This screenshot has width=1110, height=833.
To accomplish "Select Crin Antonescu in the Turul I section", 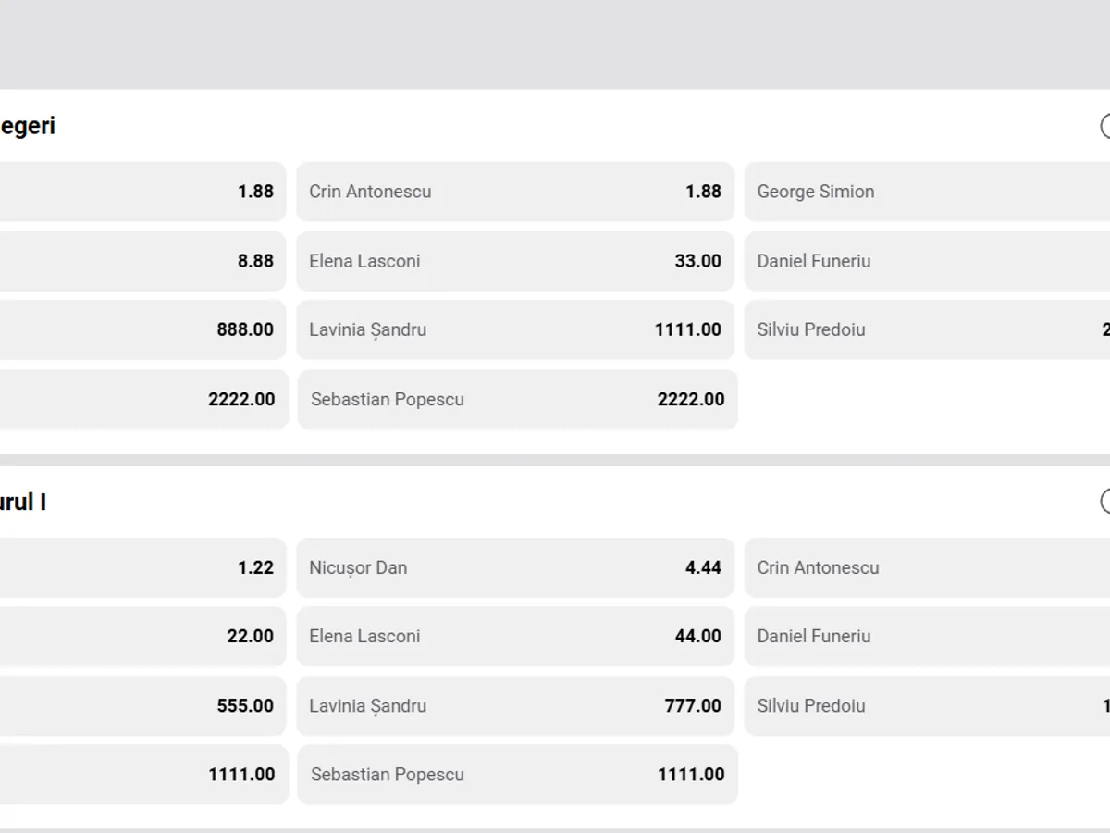I will point(925,567).
